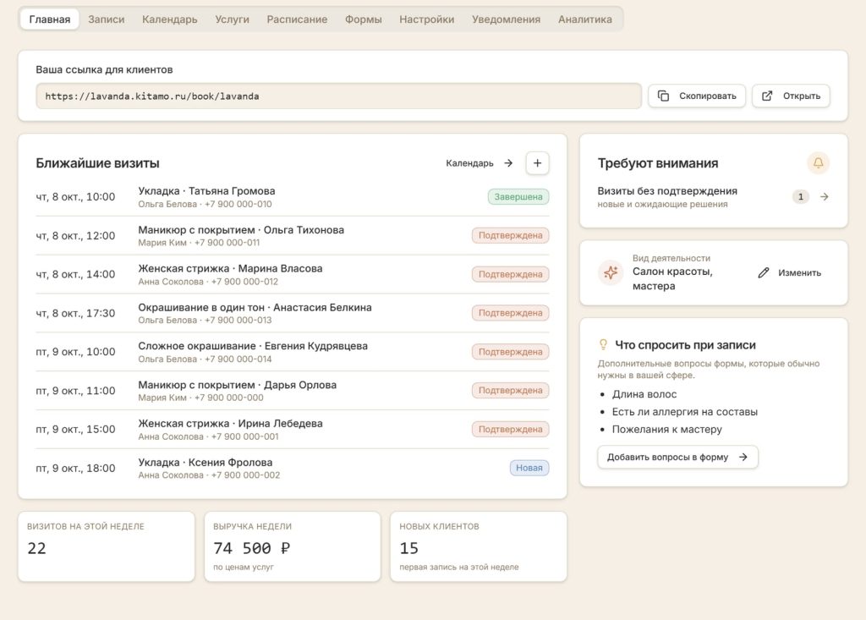Open the Формы tab
Viewport: 866px width, 620px height.
pyautogui.click(x=364, y=19)
